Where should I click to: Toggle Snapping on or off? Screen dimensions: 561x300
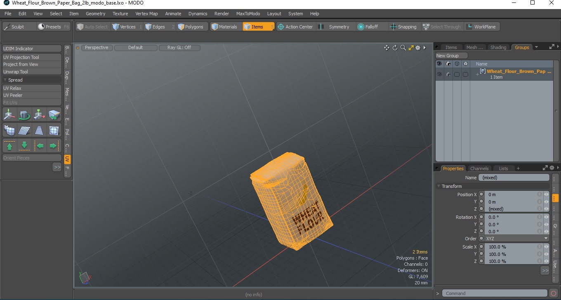404,27
